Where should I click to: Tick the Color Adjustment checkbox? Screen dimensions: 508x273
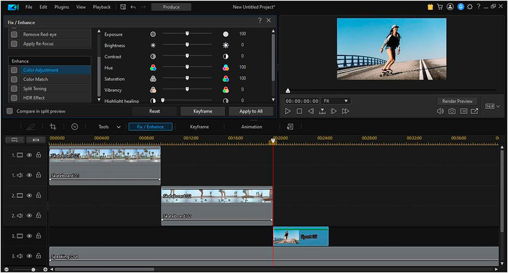pos(14,70)
